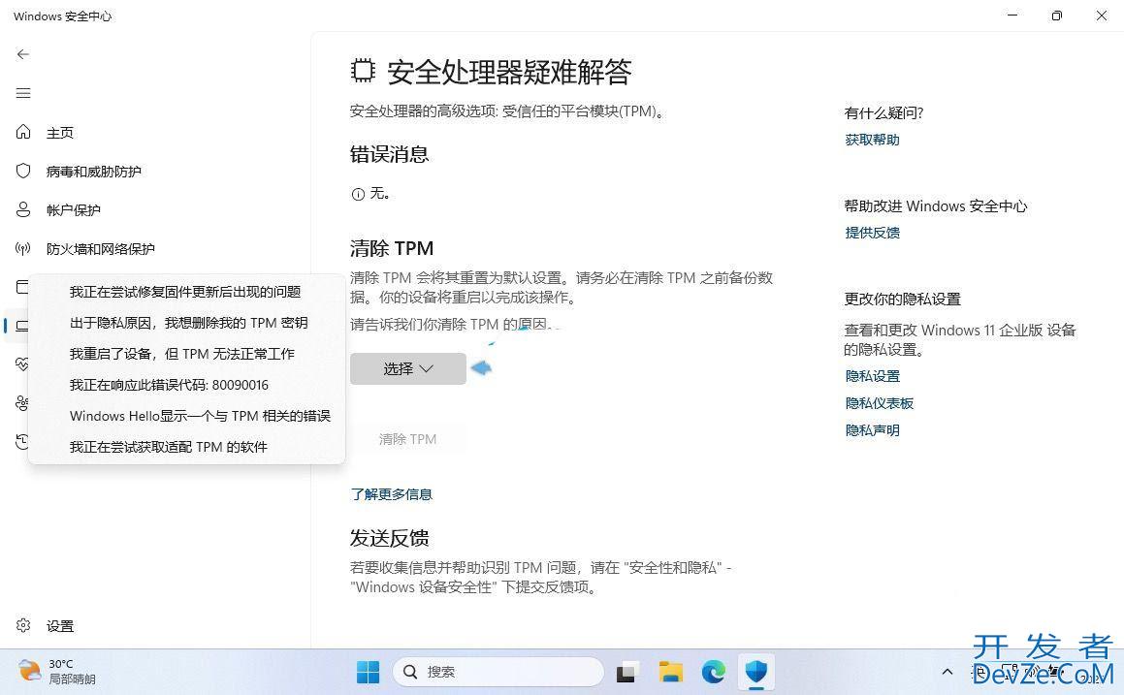This screenshot has height=695, width=1124.
Task: Open File Explorer from taskbar
Action: pos(671,672)
